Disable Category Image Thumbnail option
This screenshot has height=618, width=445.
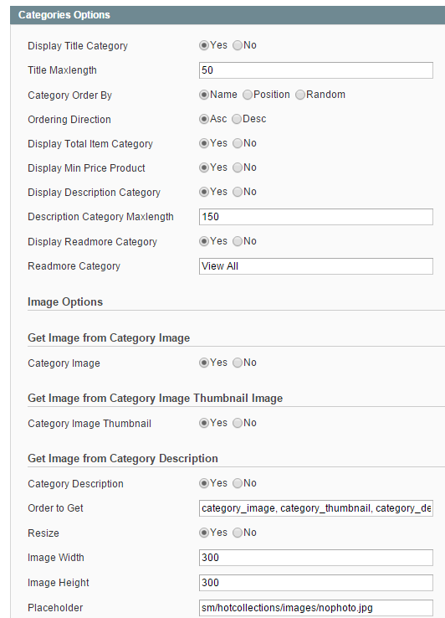[x=237, y=423]
